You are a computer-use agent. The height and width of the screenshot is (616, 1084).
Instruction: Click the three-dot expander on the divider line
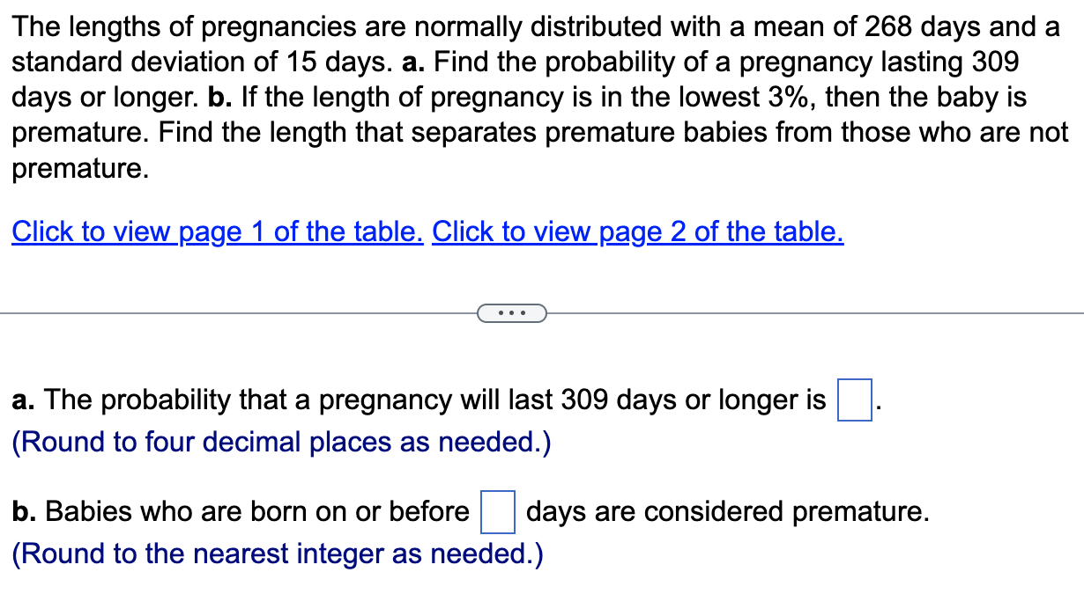(512, 312)
